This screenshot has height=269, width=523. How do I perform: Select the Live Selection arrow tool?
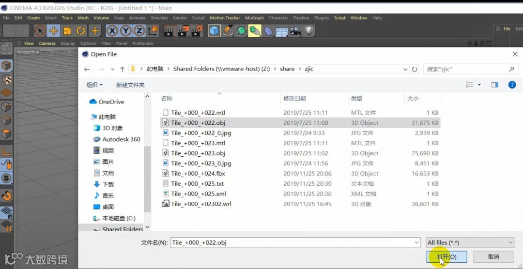[40, 31]
